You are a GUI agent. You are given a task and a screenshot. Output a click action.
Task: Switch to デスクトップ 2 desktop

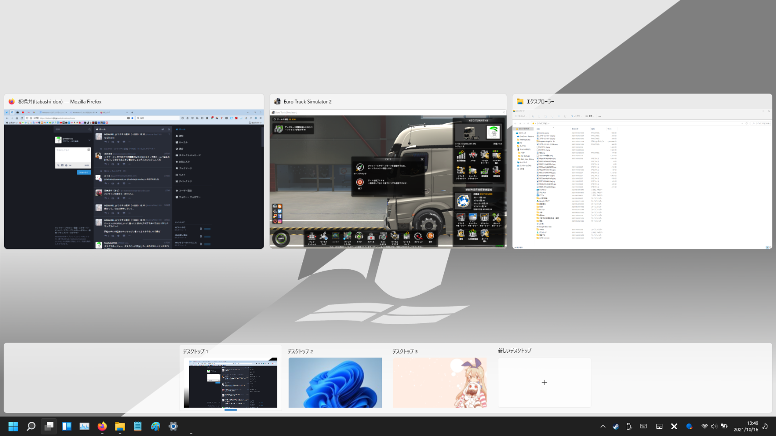point(335,382)
